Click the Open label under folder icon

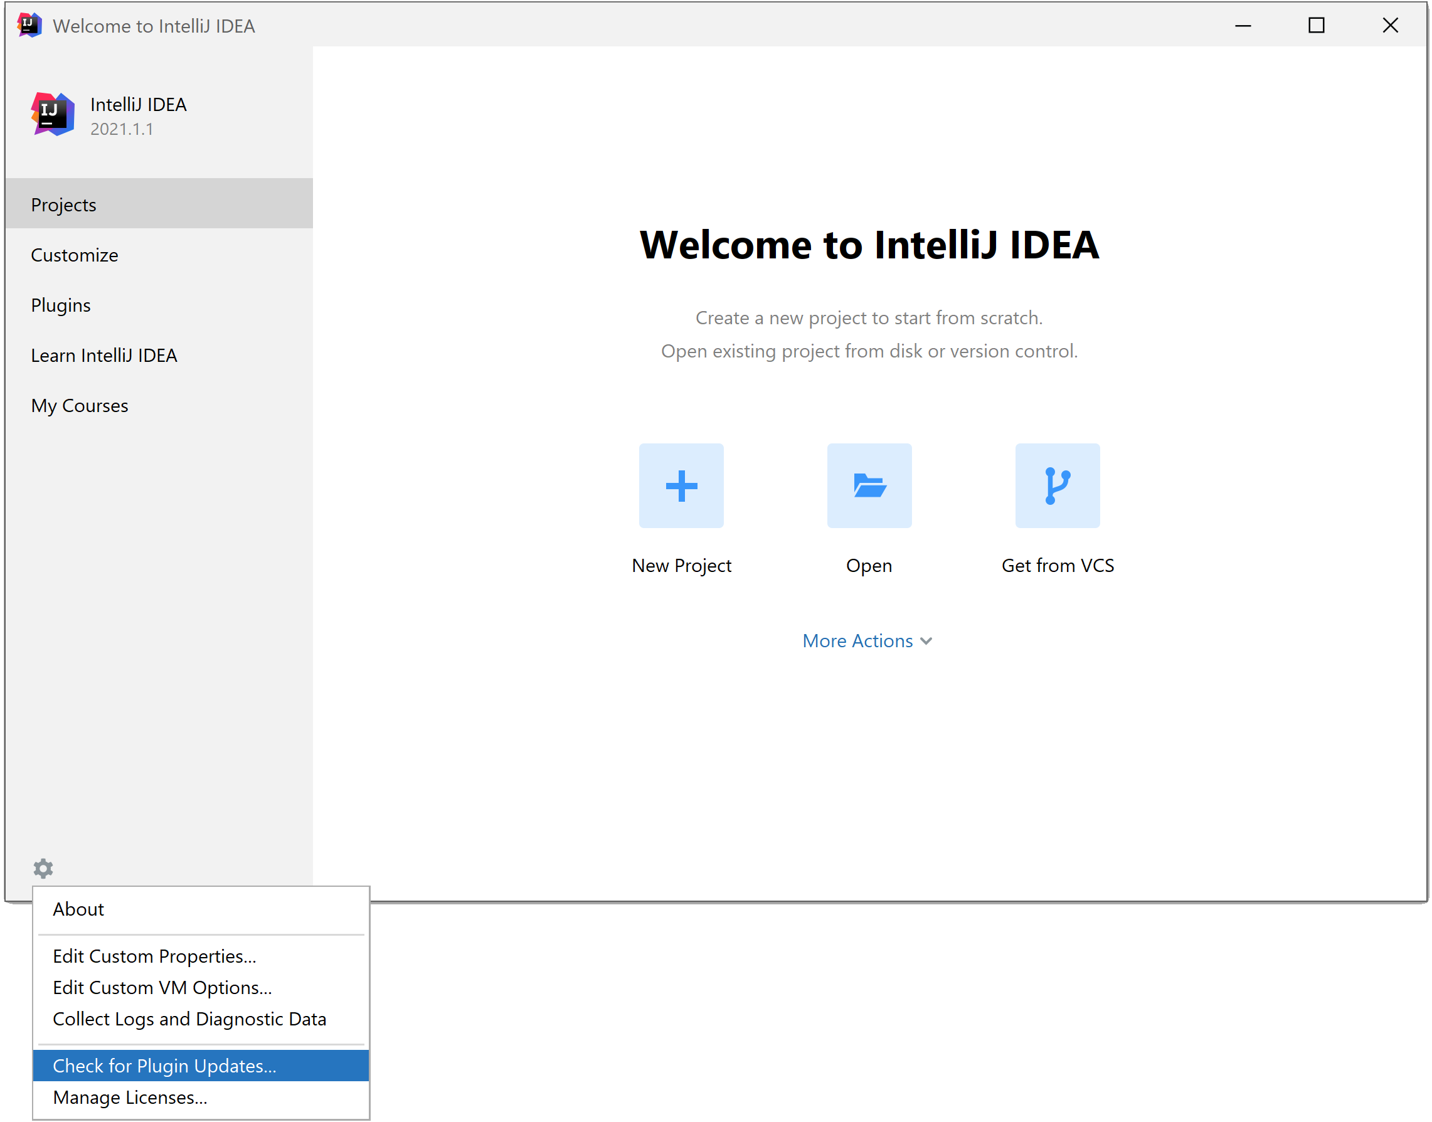[x=869, y=566]
